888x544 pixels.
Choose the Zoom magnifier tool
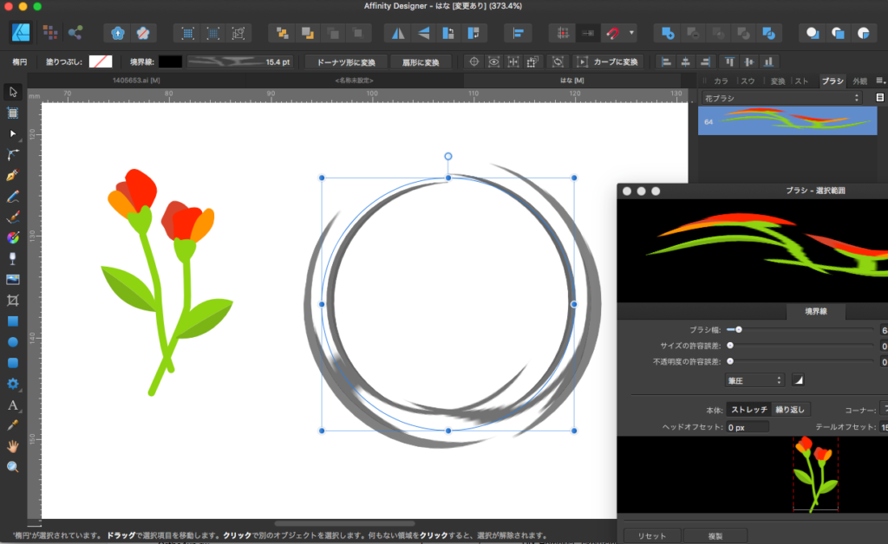point(13,467)
